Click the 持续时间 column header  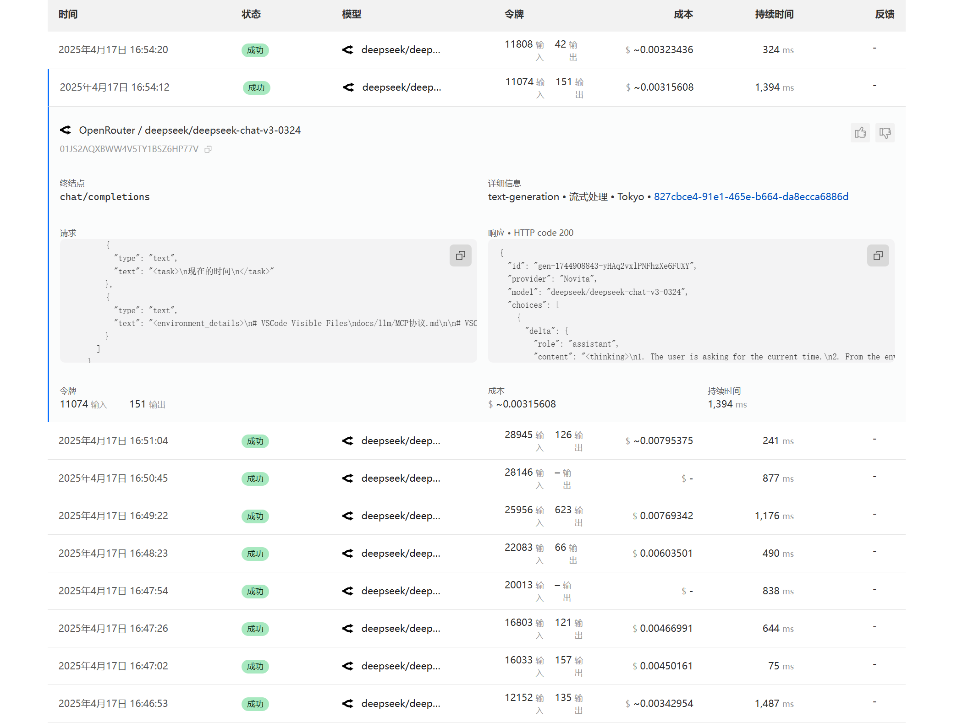click(774, 14)
